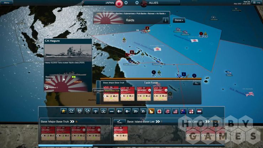Toggle the star favorites filter
This screenshot has width=263, height=148.
pyautogui.click(x=64, y=111)
